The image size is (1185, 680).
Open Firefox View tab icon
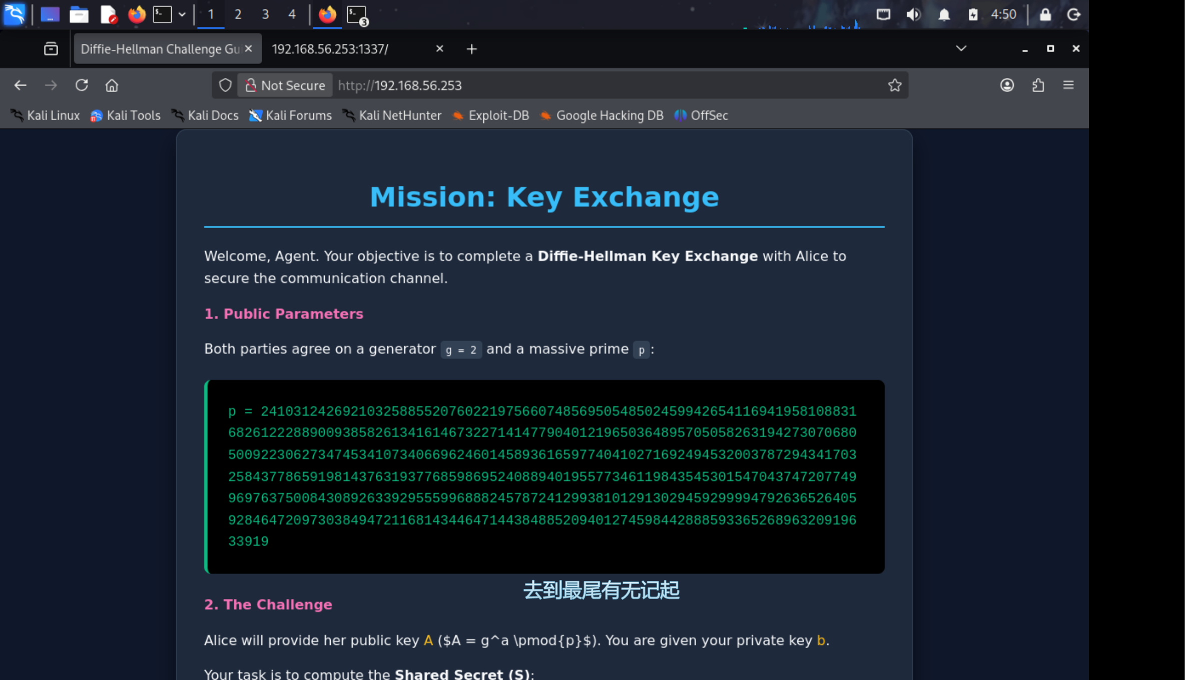(51, 49)
